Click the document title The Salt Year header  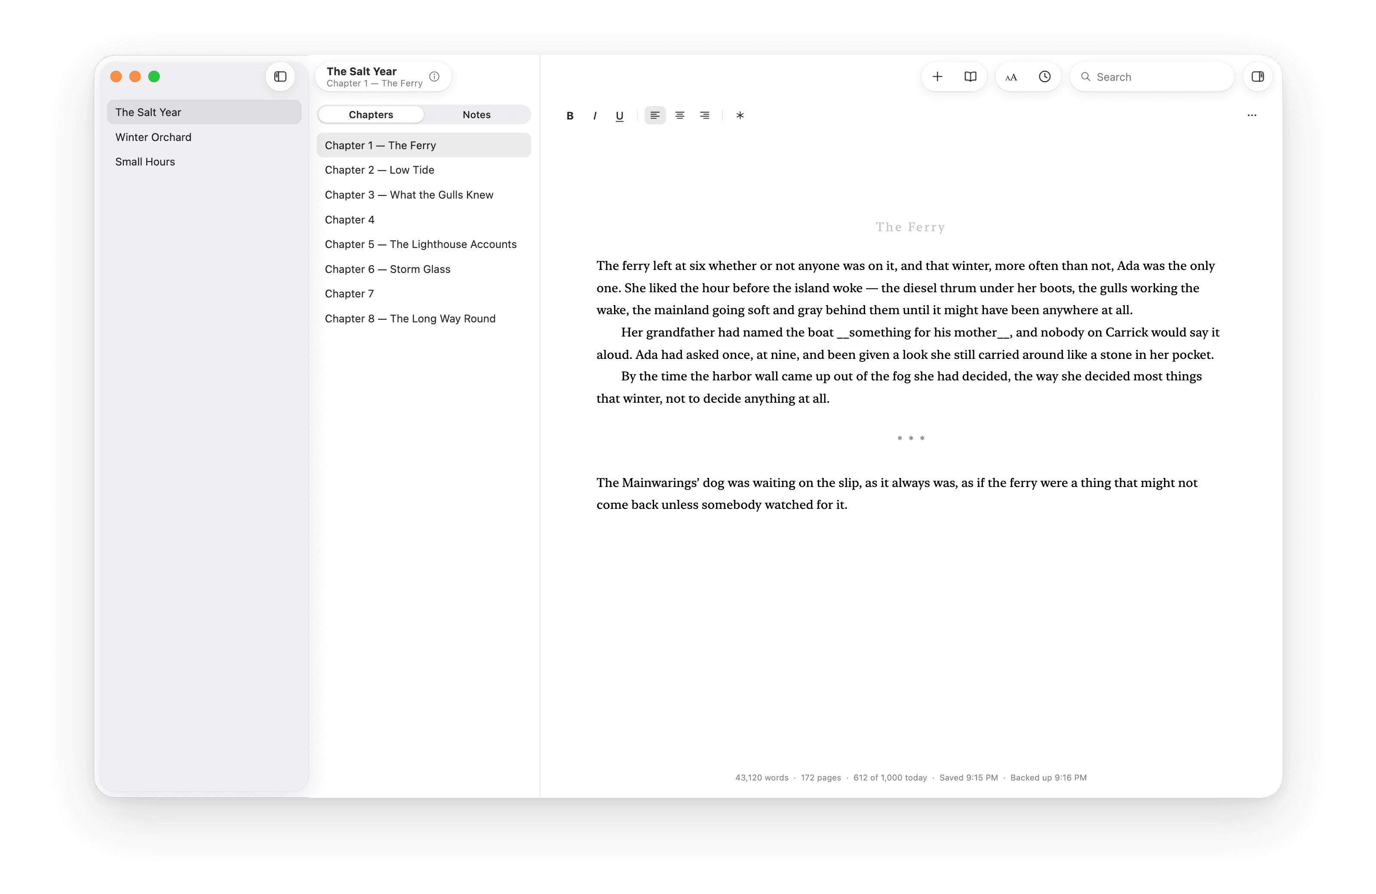pos(361,71)
